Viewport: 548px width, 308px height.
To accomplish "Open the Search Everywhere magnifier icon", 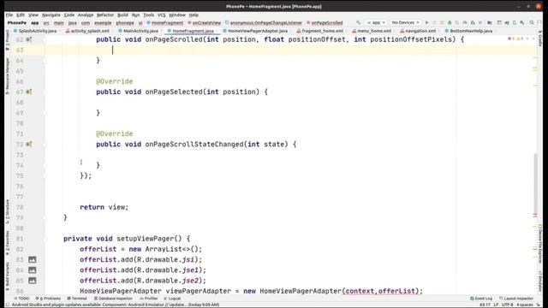I will 532,23.
